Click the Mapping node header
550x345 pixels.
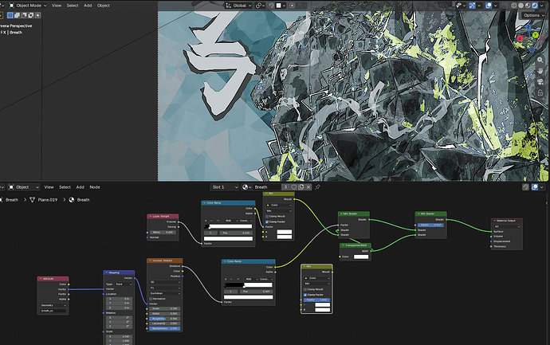119,272
